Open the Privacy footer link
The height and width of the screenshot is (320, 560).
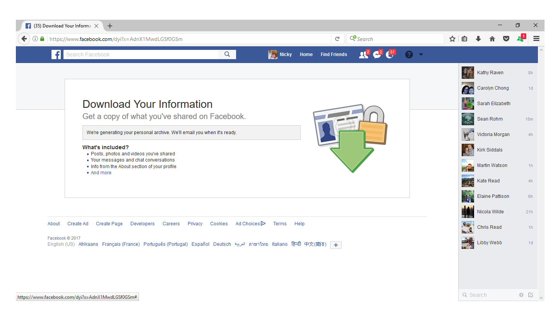tap(195, 224)
